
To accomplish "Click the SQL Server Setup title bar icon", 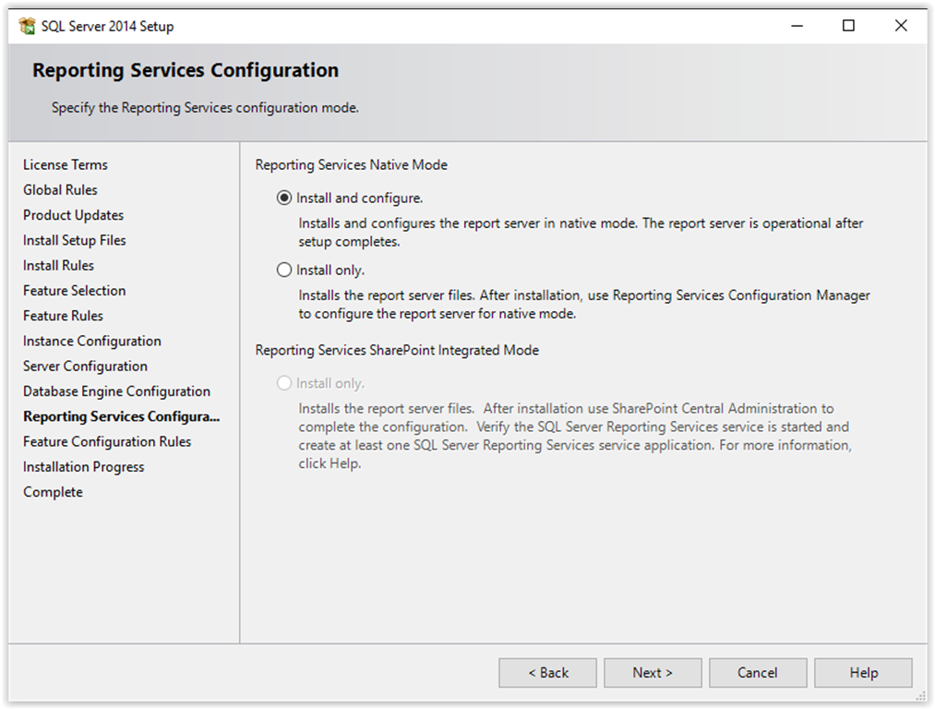I will coord(27,26).
